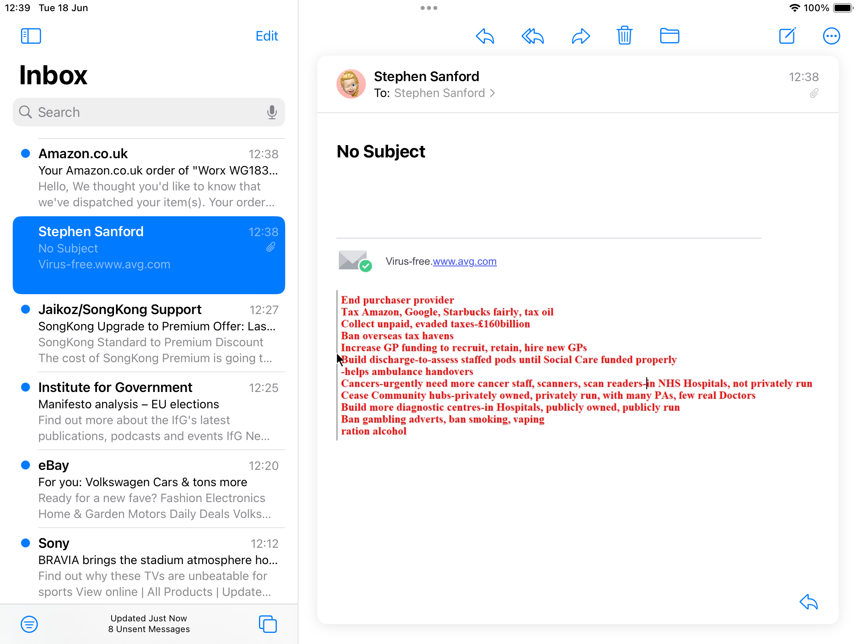Tap the quick reply arrow at the message bottom
The height and width of the screenshot is (644, 858).
[808, 602]
